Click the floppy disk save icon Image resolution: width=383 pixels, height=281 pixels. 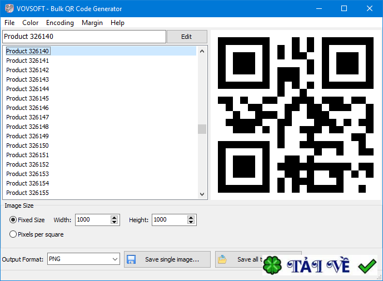(131, 259)
